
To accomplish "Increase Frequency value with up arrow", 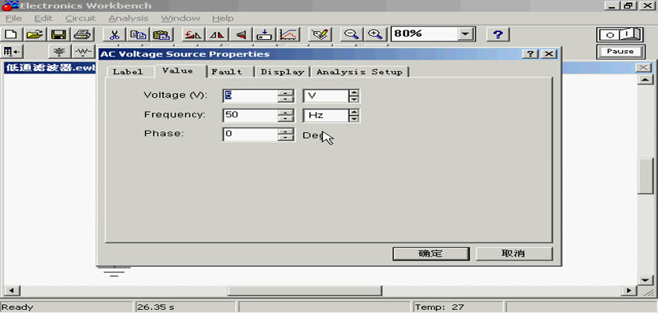I will click(x=286, y=113).
